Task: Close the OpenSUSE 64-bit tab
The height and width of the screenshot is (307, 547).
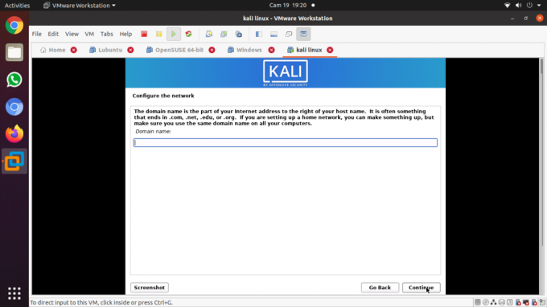Action: coord(212,50)
